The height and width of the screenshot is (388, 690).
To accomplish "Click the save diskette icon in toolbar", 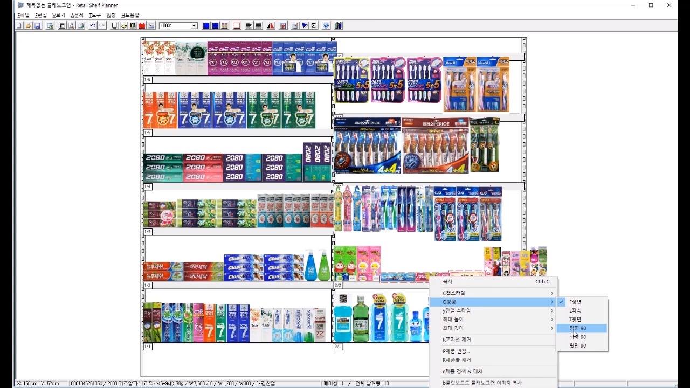I will click(x=37, y=25).
